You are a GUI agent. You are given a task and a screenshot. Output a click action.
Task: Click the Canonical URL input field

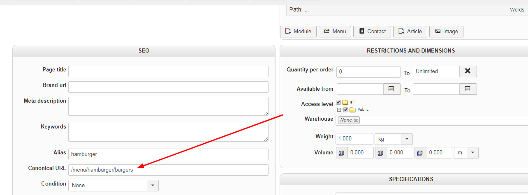coord(168,170)
